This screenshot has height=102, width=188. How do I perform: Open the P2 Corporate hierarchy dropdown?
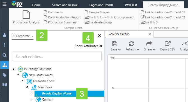(x=22, y=36)
